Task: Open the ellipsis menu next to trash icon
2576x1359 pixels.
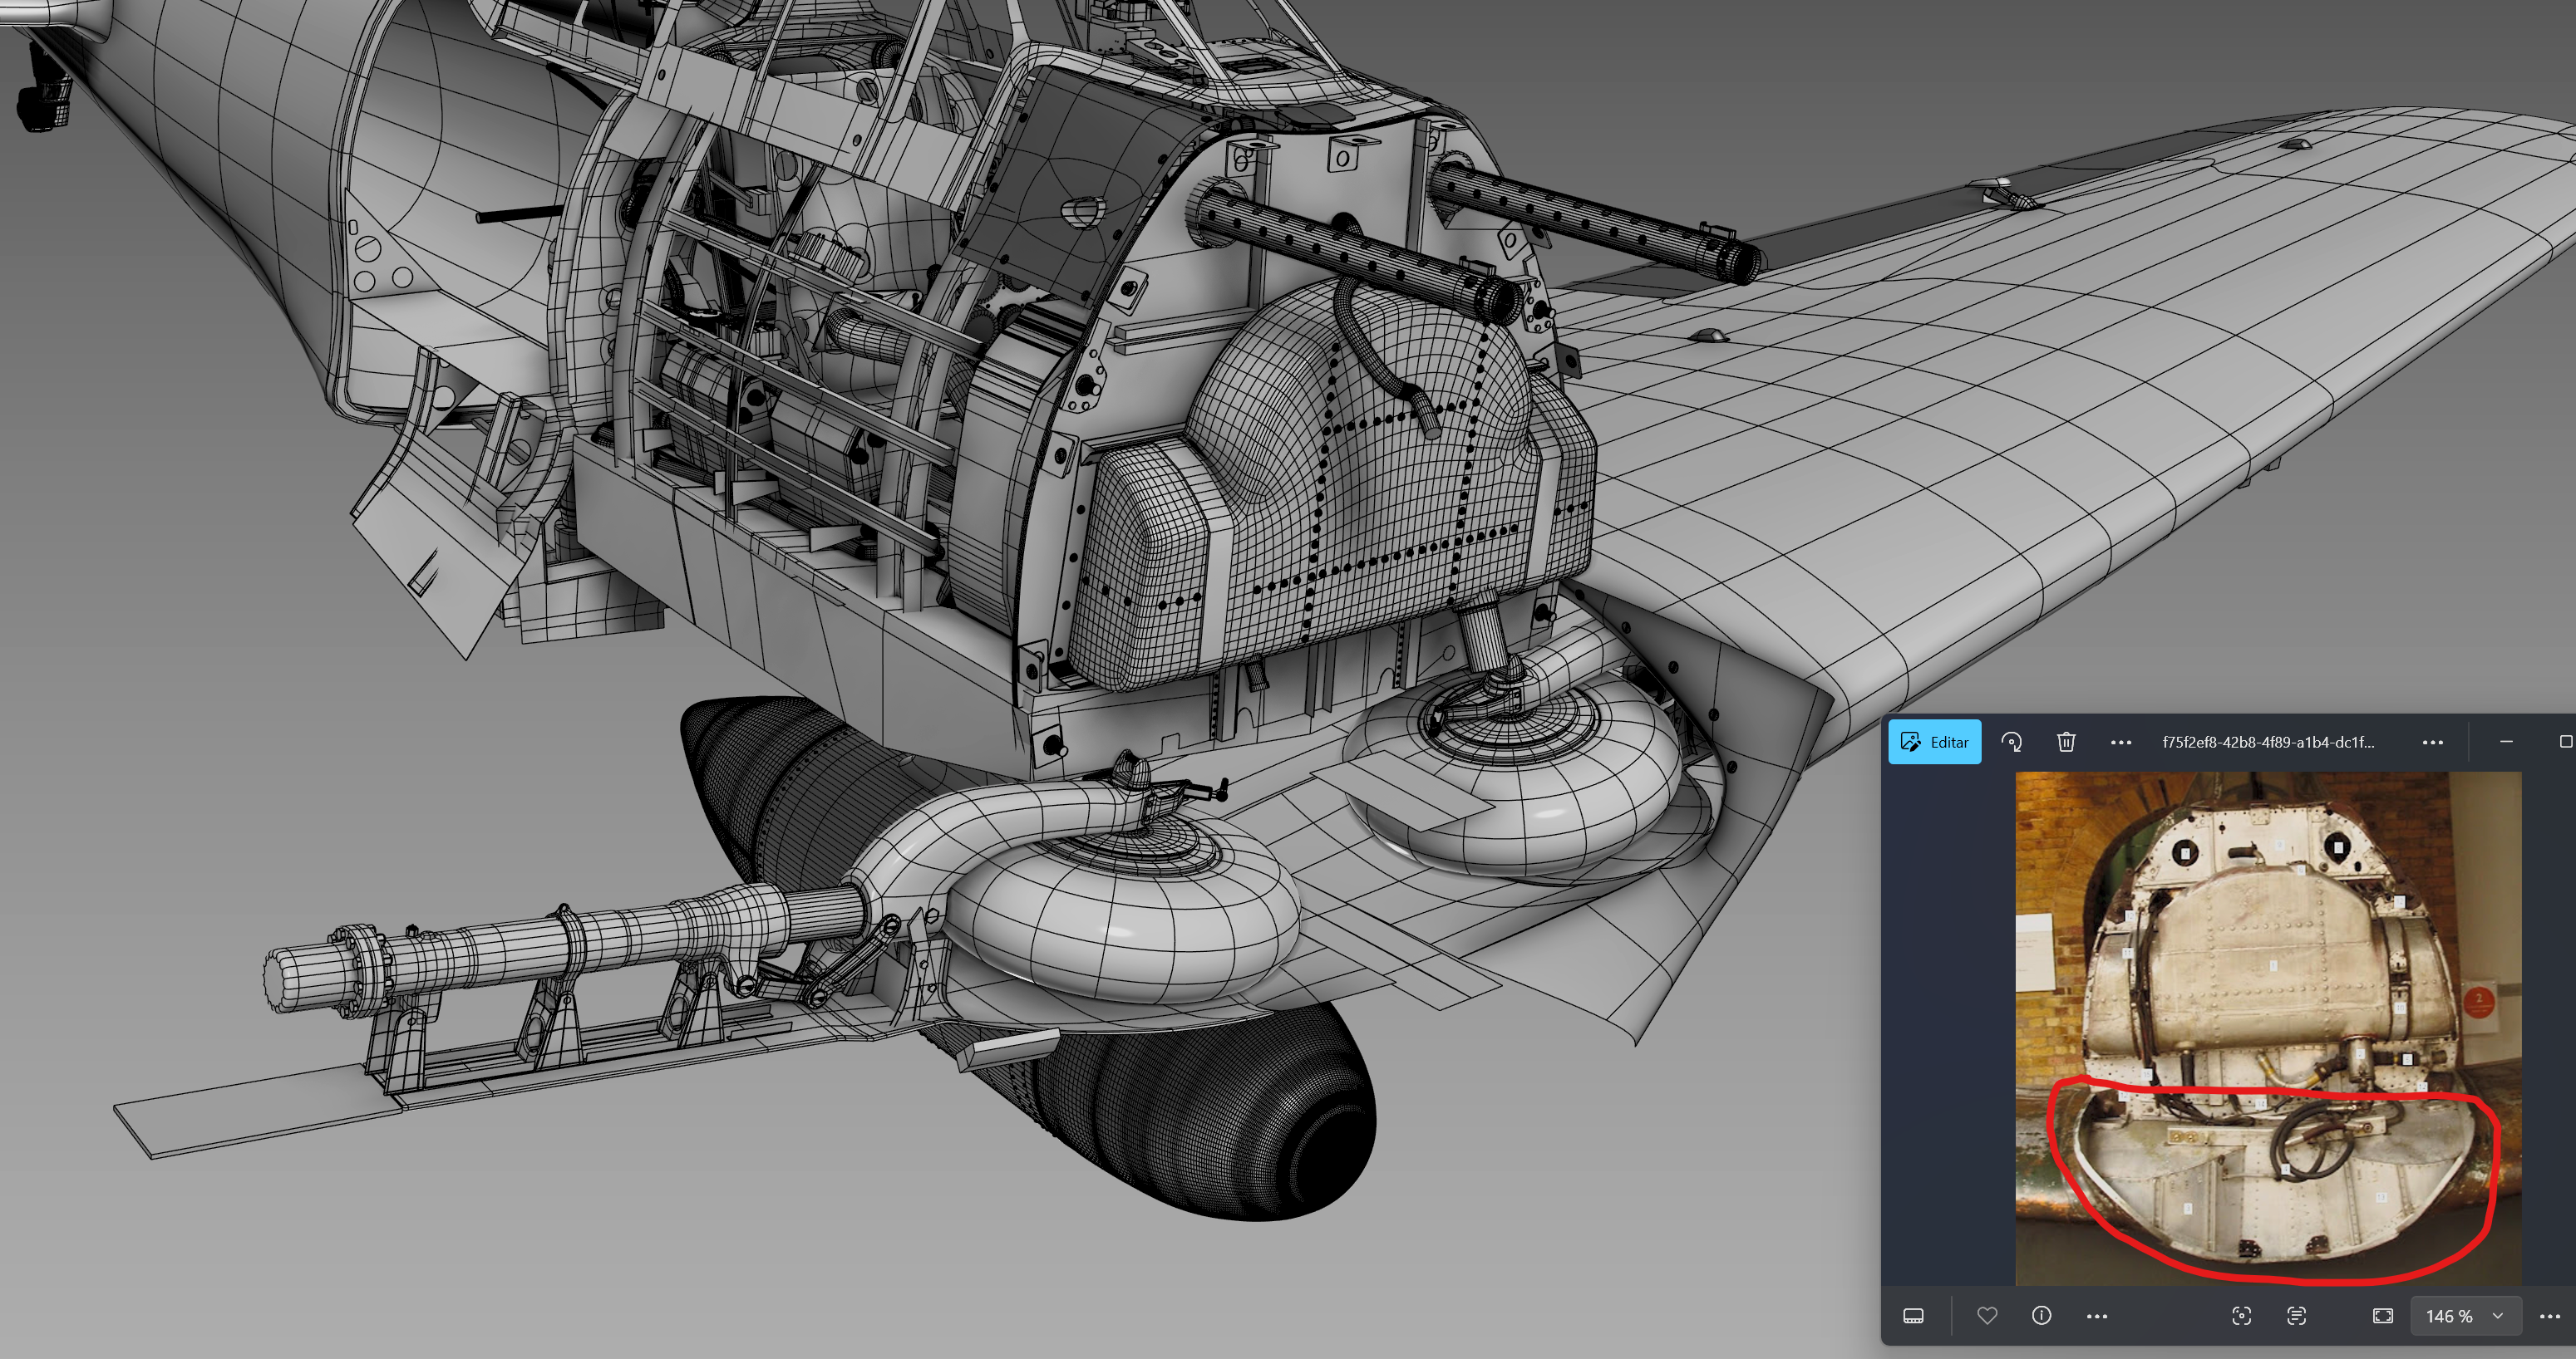Action: 2120,743
